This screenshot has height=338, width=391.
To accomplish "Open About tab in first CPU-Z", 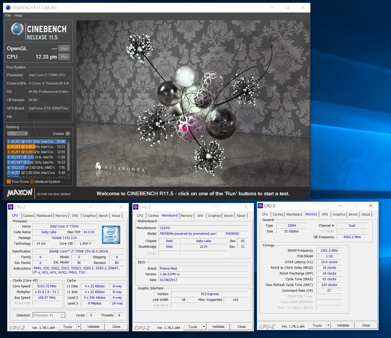I will click(116, 216).
